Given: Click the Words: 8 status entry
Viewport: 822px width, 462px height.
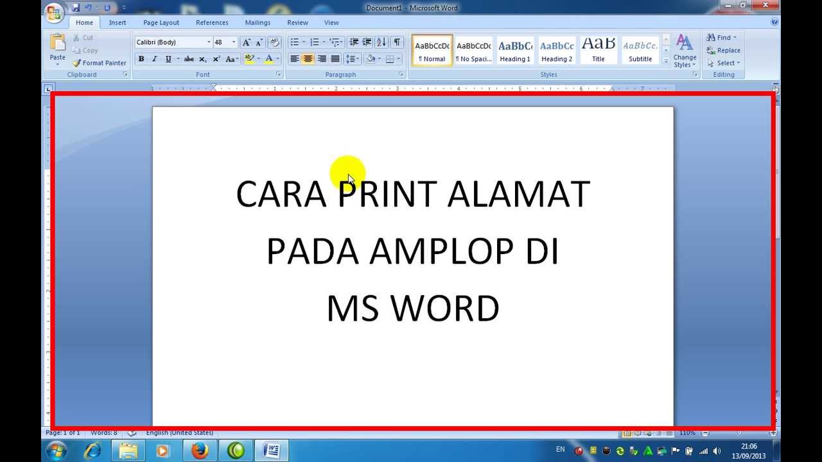Looking at the screenshot, I should pos(104,432).
